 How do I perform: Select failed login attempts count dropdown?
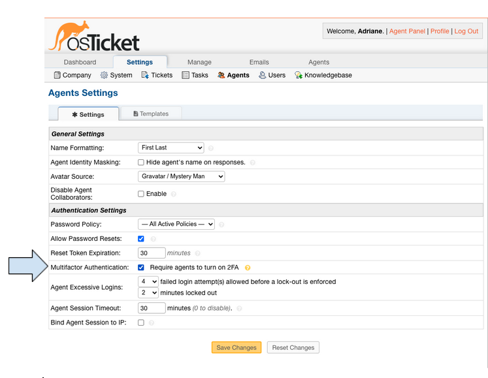coord(148,281)
